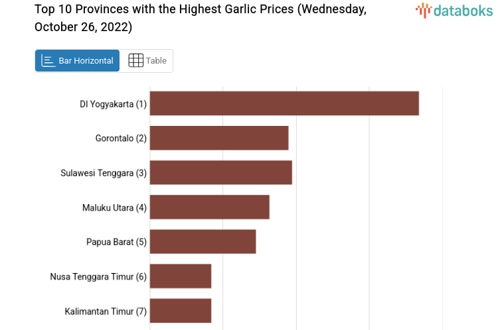
Task: Click the Kalimantan Timur (7) axis label
Action: point(106,311)
